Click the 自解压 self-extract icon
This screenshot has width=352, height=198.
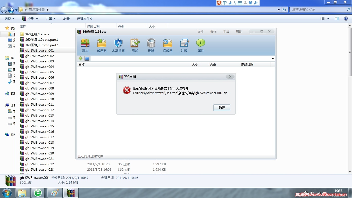168,45
